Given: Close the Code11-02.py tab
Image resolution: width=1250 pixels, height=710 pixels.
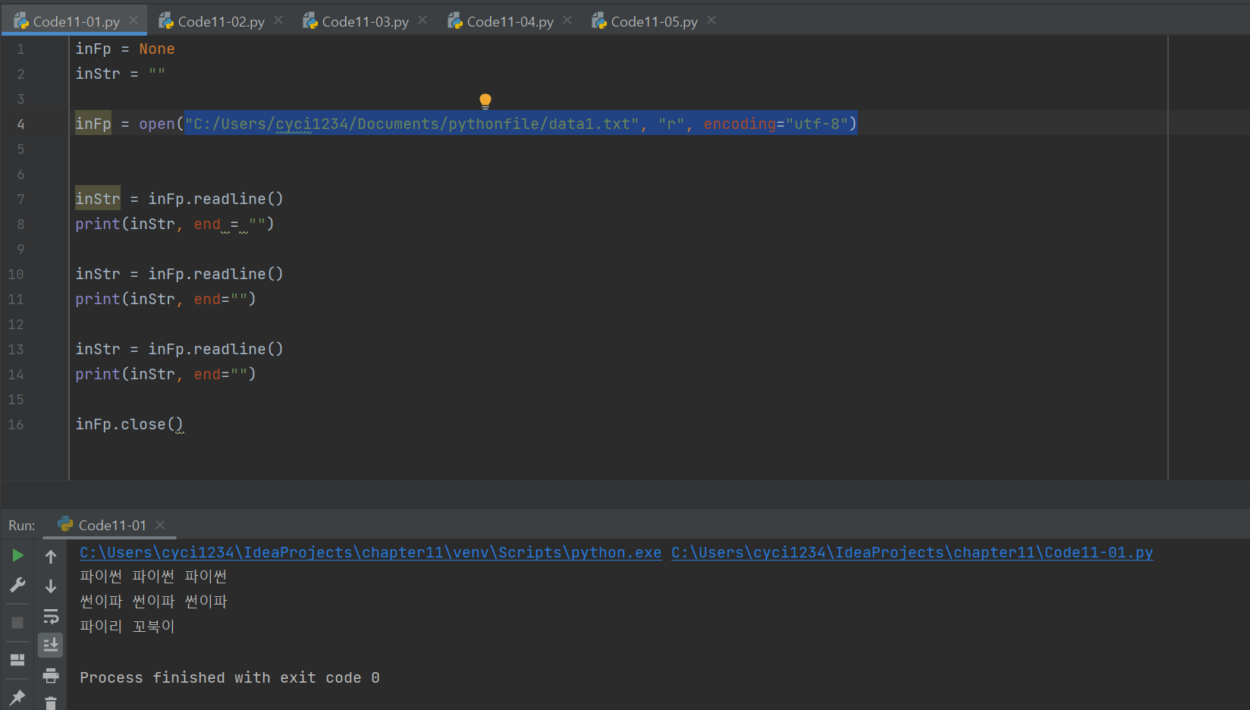Looking at the screenshot, I should click(278, 20).
